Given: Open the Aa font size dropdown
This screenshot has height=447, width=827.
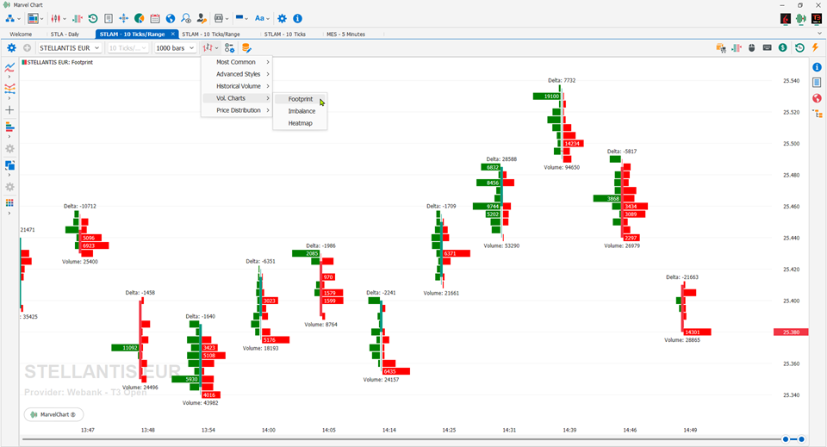Looking at the screenshot, I should point(259,18).
